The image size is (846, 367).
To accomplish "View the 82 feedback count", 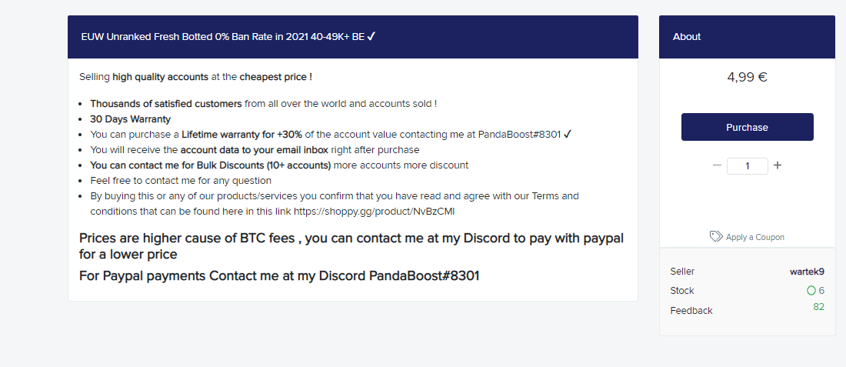I will 818,306.
